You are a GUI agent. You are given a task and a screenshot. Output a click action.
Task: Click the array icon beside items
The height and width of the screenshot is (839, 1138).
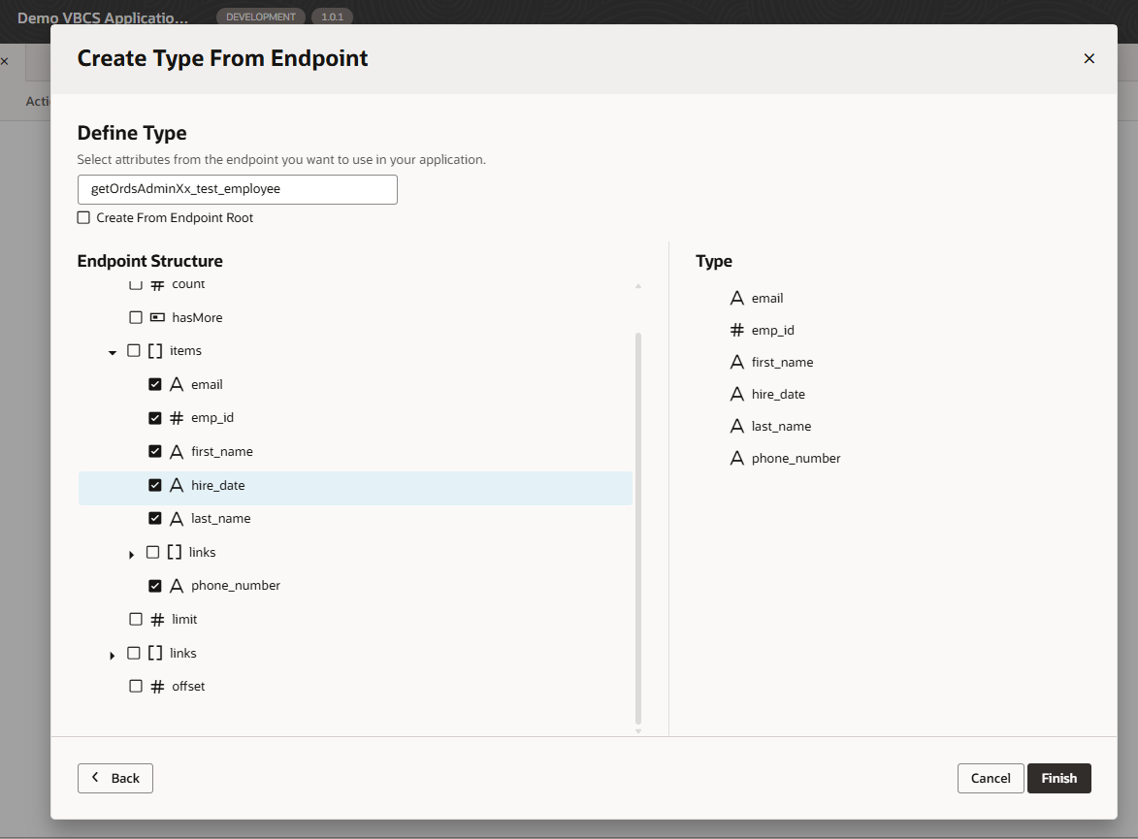click(x=155, y=350)
